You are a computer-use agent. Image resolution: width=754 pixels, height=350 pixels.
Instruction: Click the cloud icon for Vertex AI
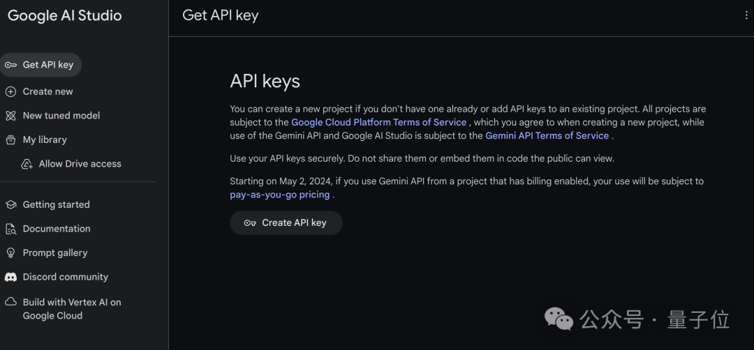(10, 302)
